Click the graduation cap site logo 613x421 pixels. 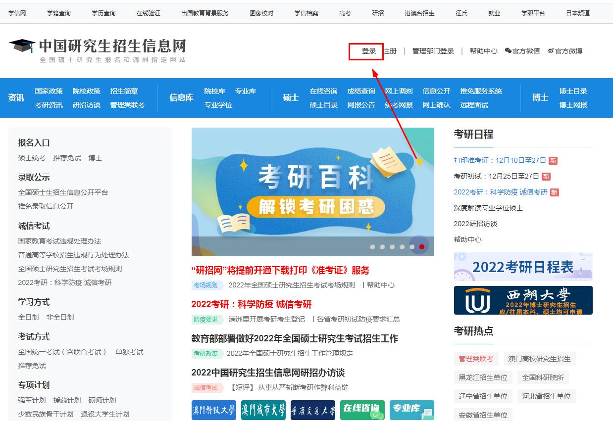(x=22, y=46)
